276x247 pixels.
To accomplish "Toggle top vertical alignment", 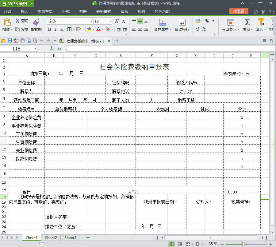I will pyautogui.click(x=134, y=21).
